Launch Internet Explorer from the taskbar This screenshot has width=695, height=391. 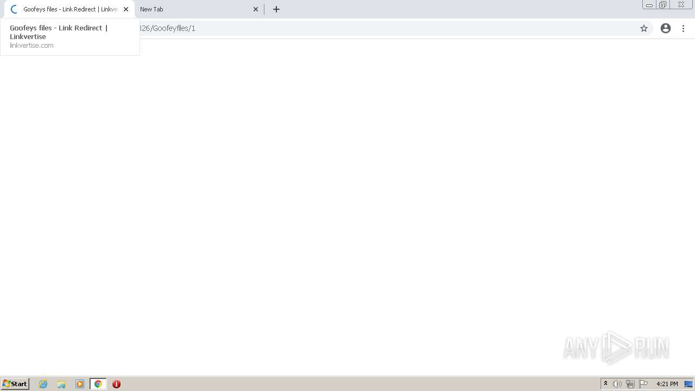pos(43,384)
